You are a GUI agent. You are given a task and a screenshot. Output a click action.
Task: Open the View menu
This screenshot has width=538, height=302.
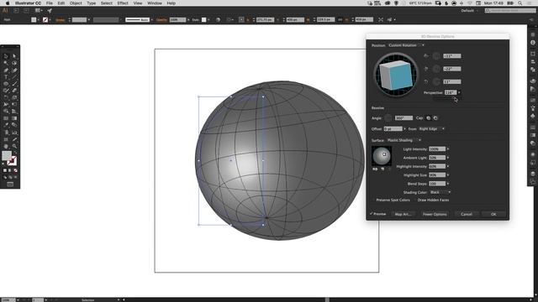[x=138, y=3]
